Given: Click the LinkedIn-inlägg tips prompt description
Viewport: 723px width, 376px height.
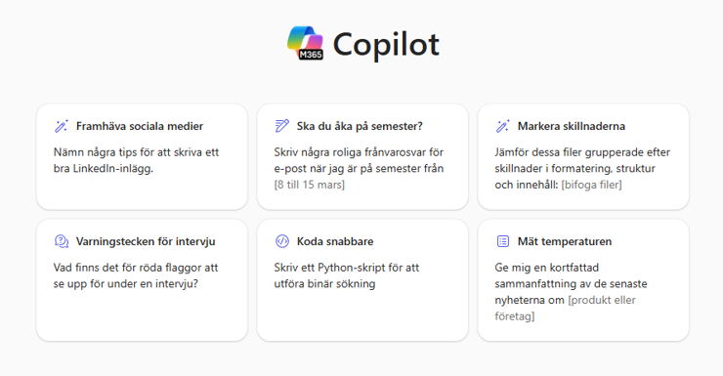Looking at the screenshot, I should tap(136, 160).
